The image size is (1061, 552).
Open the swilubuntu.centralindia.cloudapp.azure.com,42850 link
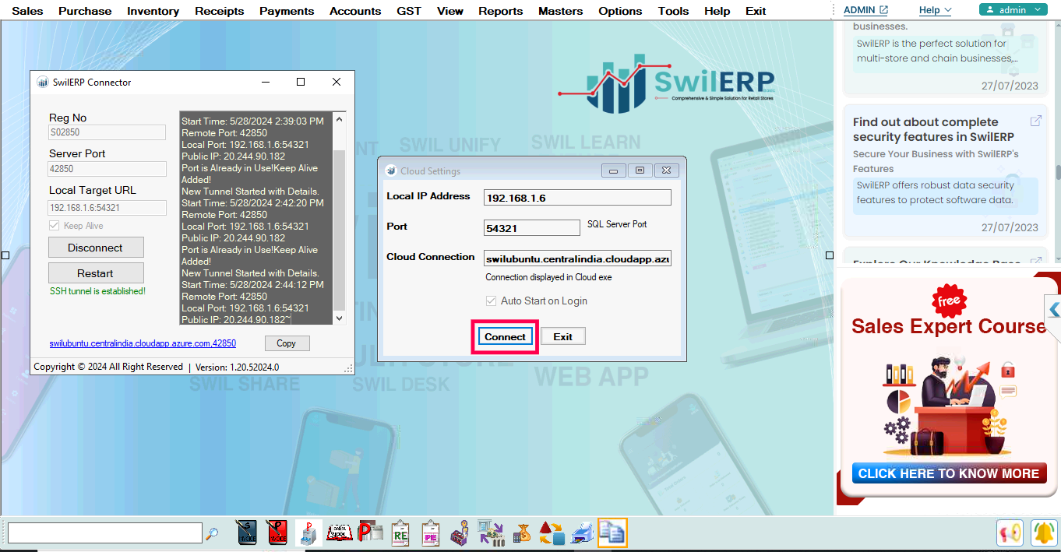coord(143,343)
